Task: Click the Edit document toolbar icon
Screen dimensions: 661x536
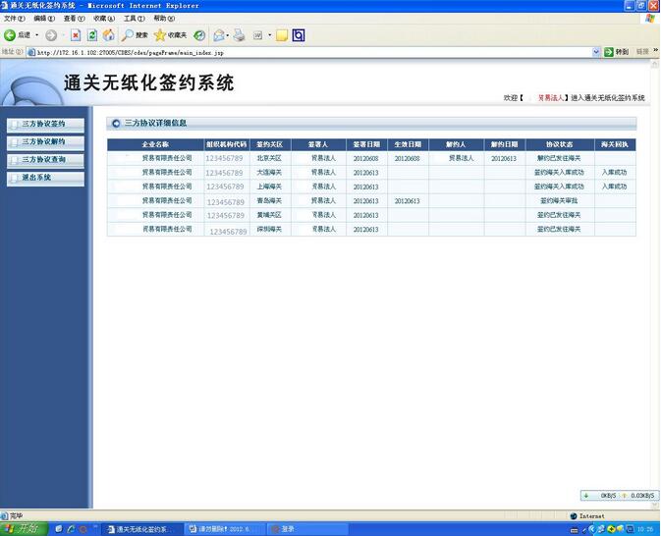Action: (x=257, y=35)
